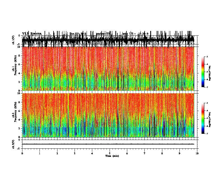Click the ch.2 spectrogram color bar
Image resolution: width=222 pixels, height=172 pixels.
[203, 118]
